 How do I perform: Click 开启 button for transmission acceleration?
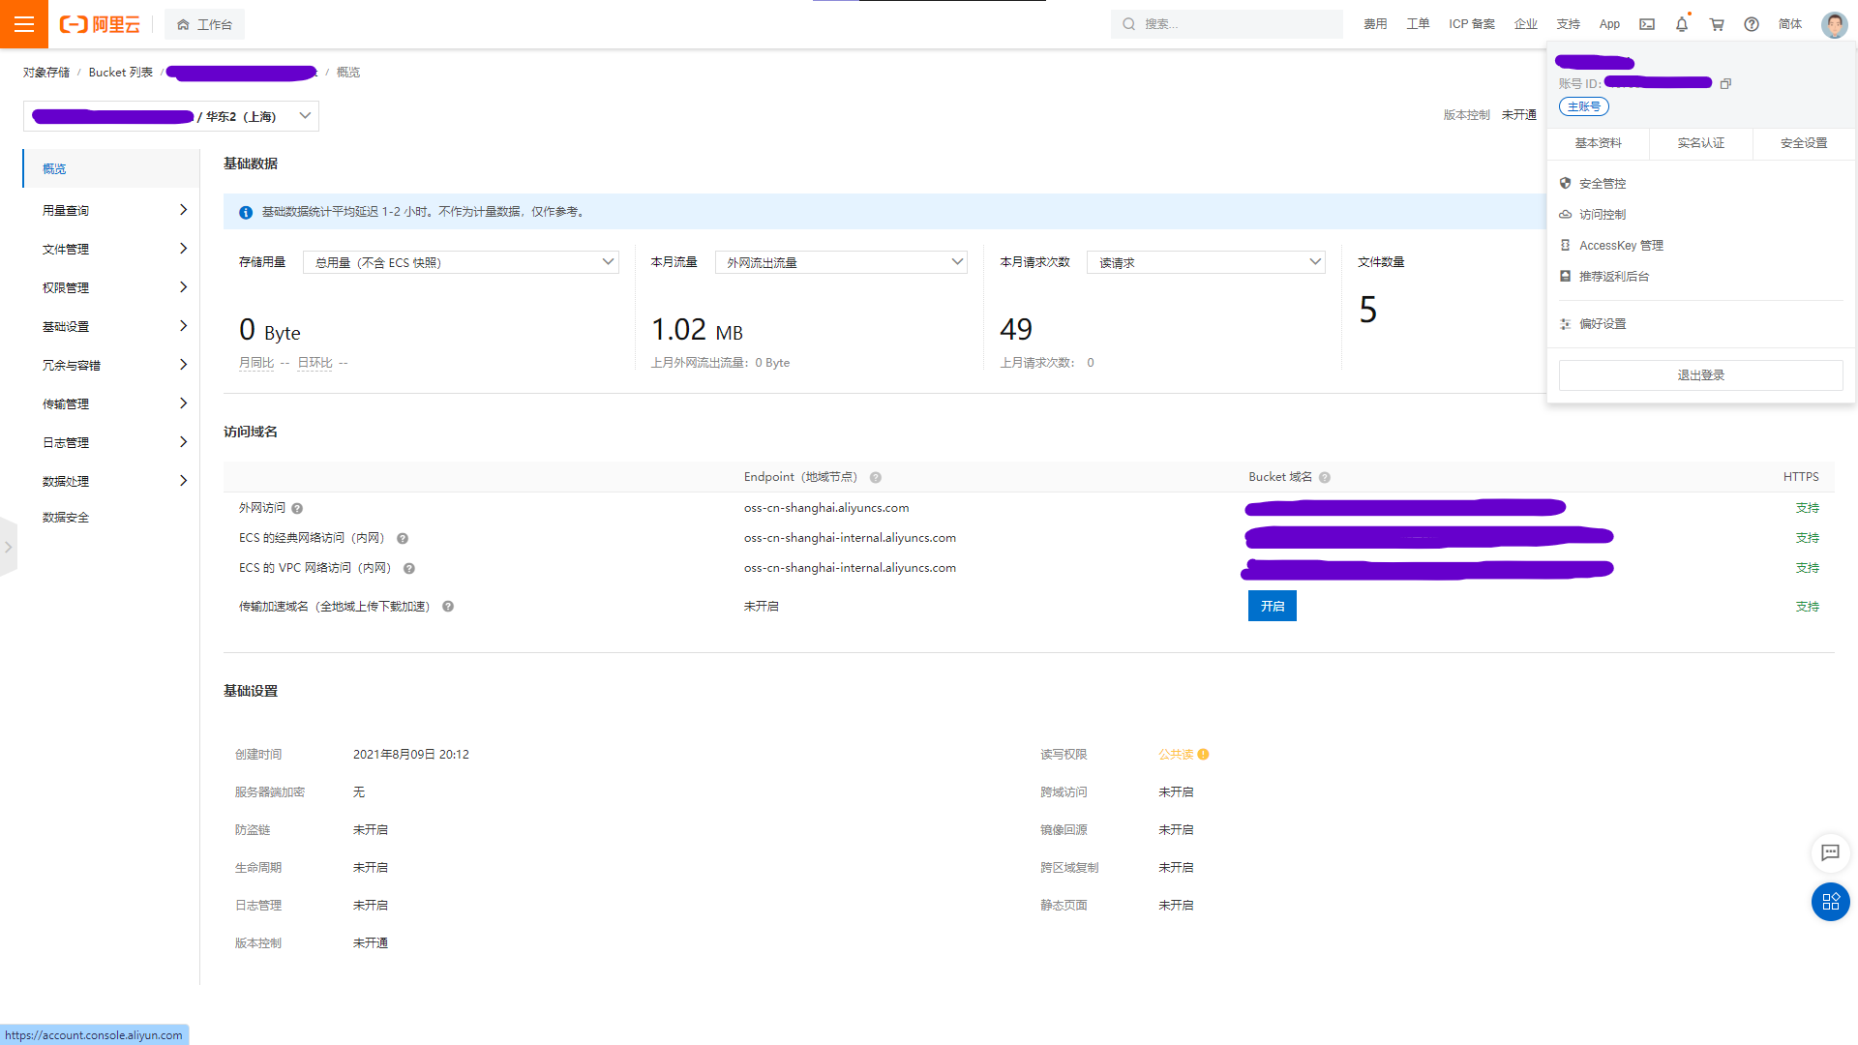click(x=1273, y=605)
